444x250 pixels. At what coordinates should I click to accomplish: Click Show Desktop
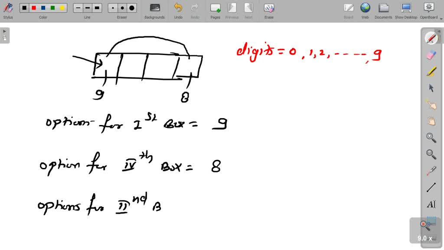[x=406, y=11]
